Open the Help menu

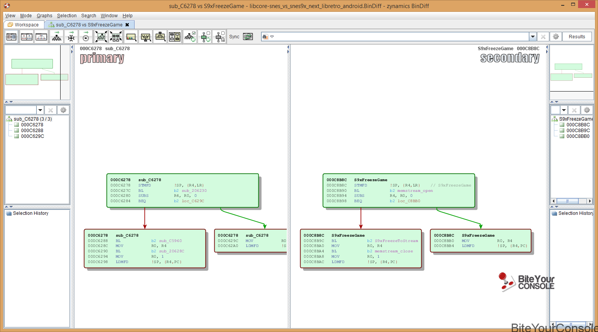coord(128,16)
